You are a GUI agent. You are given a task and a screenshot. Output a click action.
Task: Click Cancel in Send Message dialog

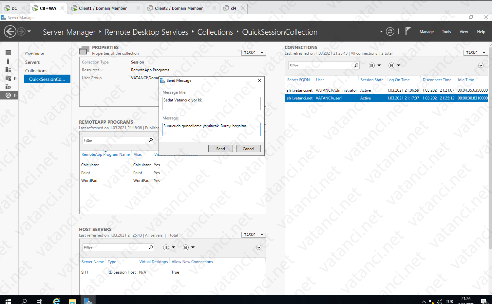[x=248, y=149]
